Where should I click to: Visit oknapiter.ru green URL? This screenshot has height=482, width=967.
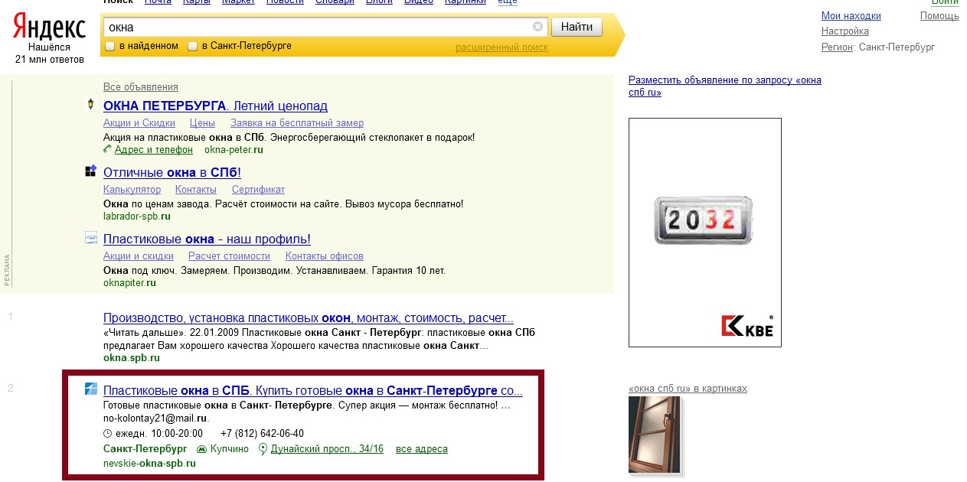point(129,283)
